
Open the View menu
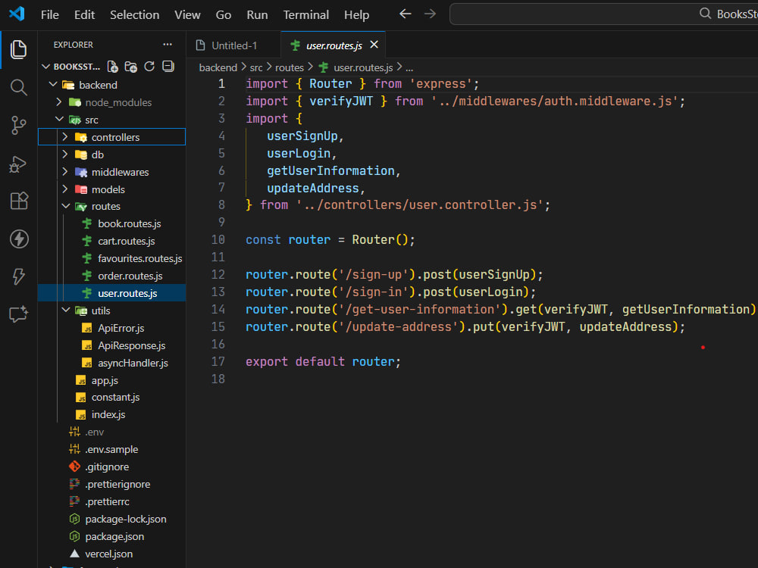tap(187, 15)
